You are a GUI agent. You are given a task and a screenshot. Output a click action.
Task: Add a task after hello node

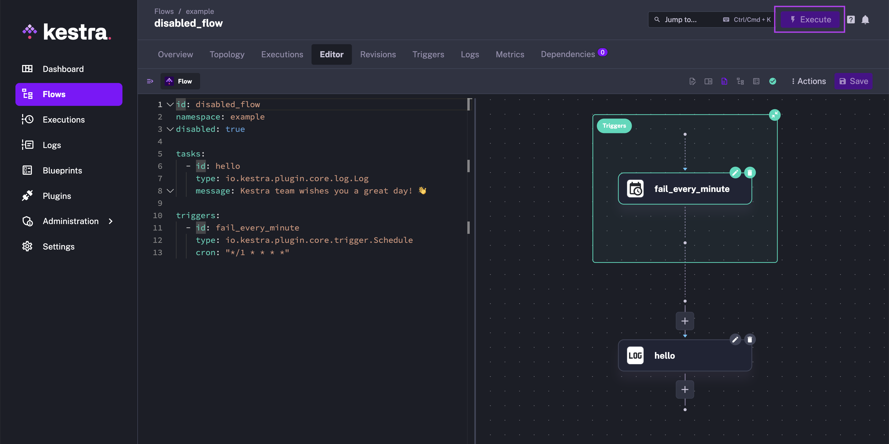point(685,390)
